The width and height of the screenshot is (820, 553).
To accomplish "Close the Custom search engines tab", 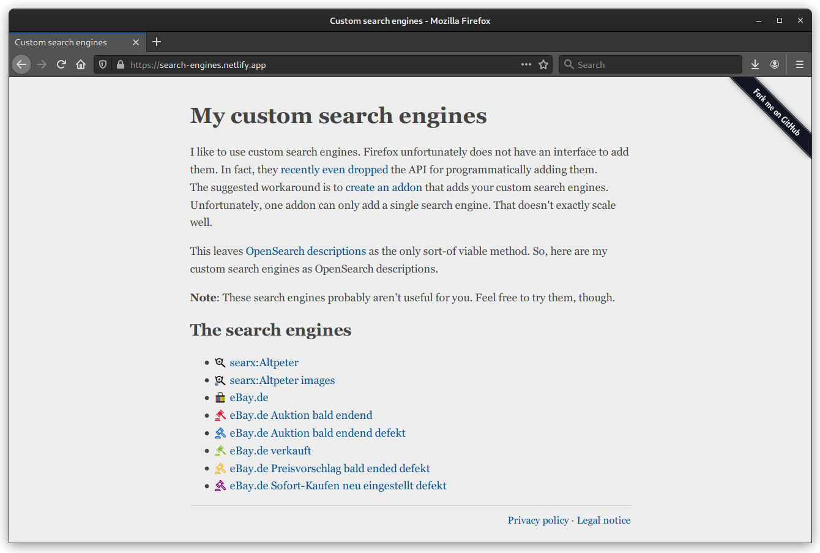I will pyautogui.click(x=136, y=42).
